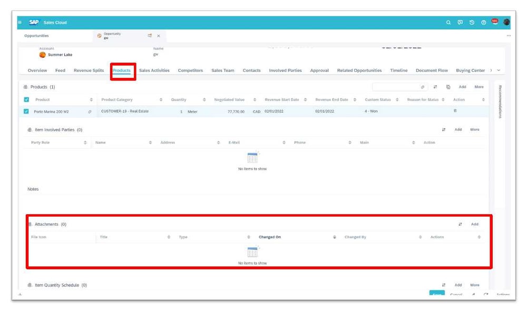This screenshot has width=527, height=313.
Task: Click the link icon beside Porto Marina 200 M2
Action: pyautogui.click(x=90, y=112)
